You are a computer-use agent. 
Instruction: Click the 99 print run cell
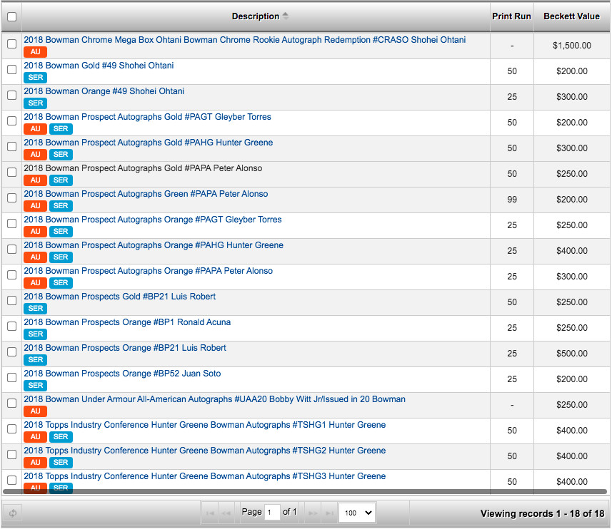point(512,200)
